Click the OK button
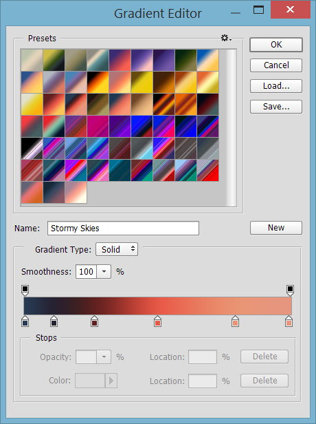Viewport: 316px width, 424px height. pos(276,45)
